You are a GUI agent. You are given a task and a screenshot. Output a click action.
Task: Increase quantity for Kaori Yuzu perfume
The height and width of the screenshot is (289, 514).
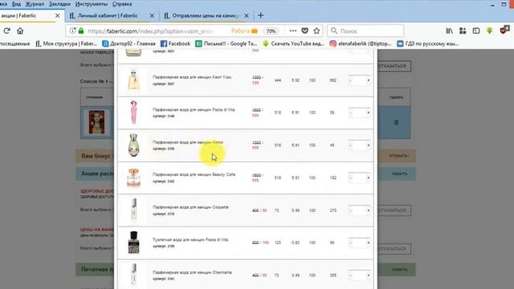point(369,80)
